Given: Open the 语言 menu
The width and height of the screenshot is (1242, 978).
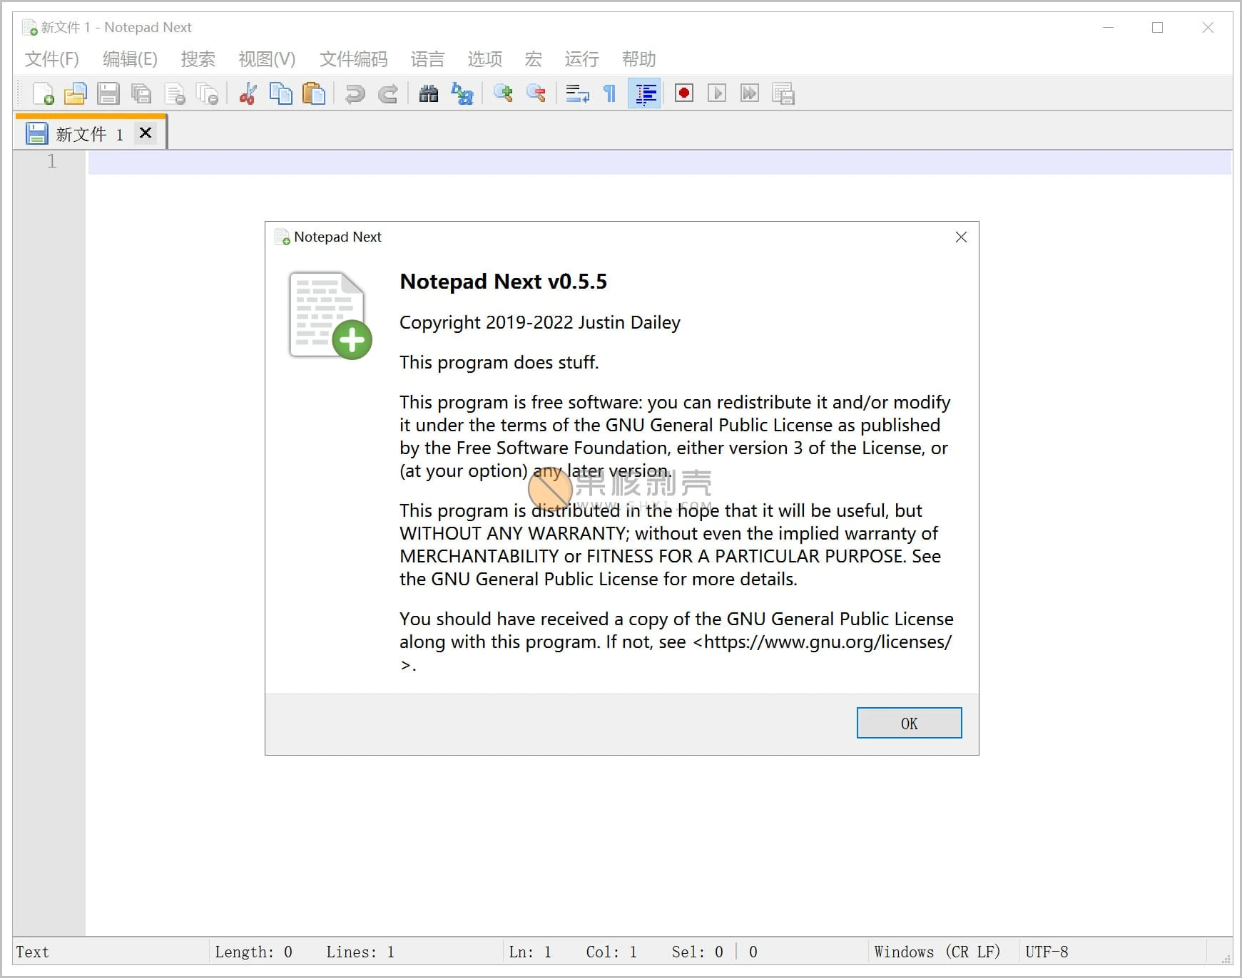Looking at the screenshot, I should coord(427,59).
